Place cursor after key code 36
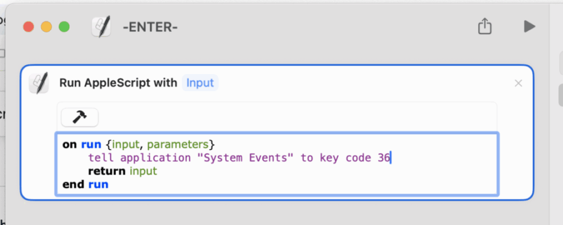 pos(391,157)
